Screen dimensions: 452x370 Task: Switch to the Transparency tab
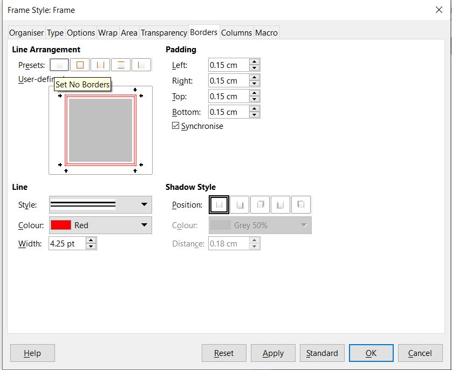click(163, 32)
